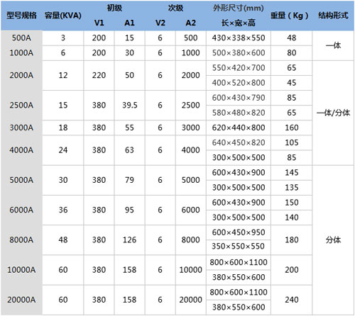Screen dimensions: 355x316
Task: Click the V1 column subheader
Action: 99,23
